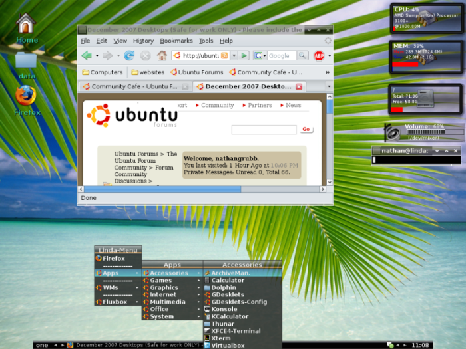Click the horizontal scrollbar thumb in Firefox
The image size is (466, 349).
(x=162, y=189)
